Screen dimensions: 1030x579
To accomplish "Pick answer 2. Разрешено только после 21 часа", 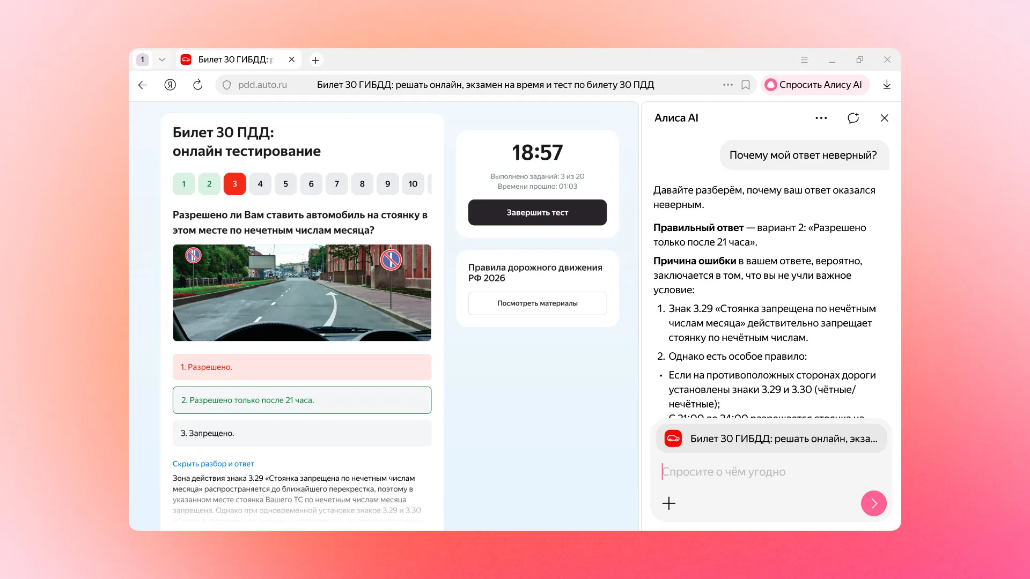I will point(301,400).
